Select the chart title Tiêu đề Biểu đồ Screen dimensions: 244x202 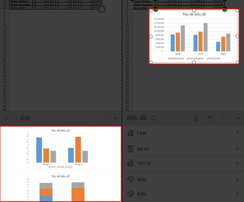click(x=194, y=14)
